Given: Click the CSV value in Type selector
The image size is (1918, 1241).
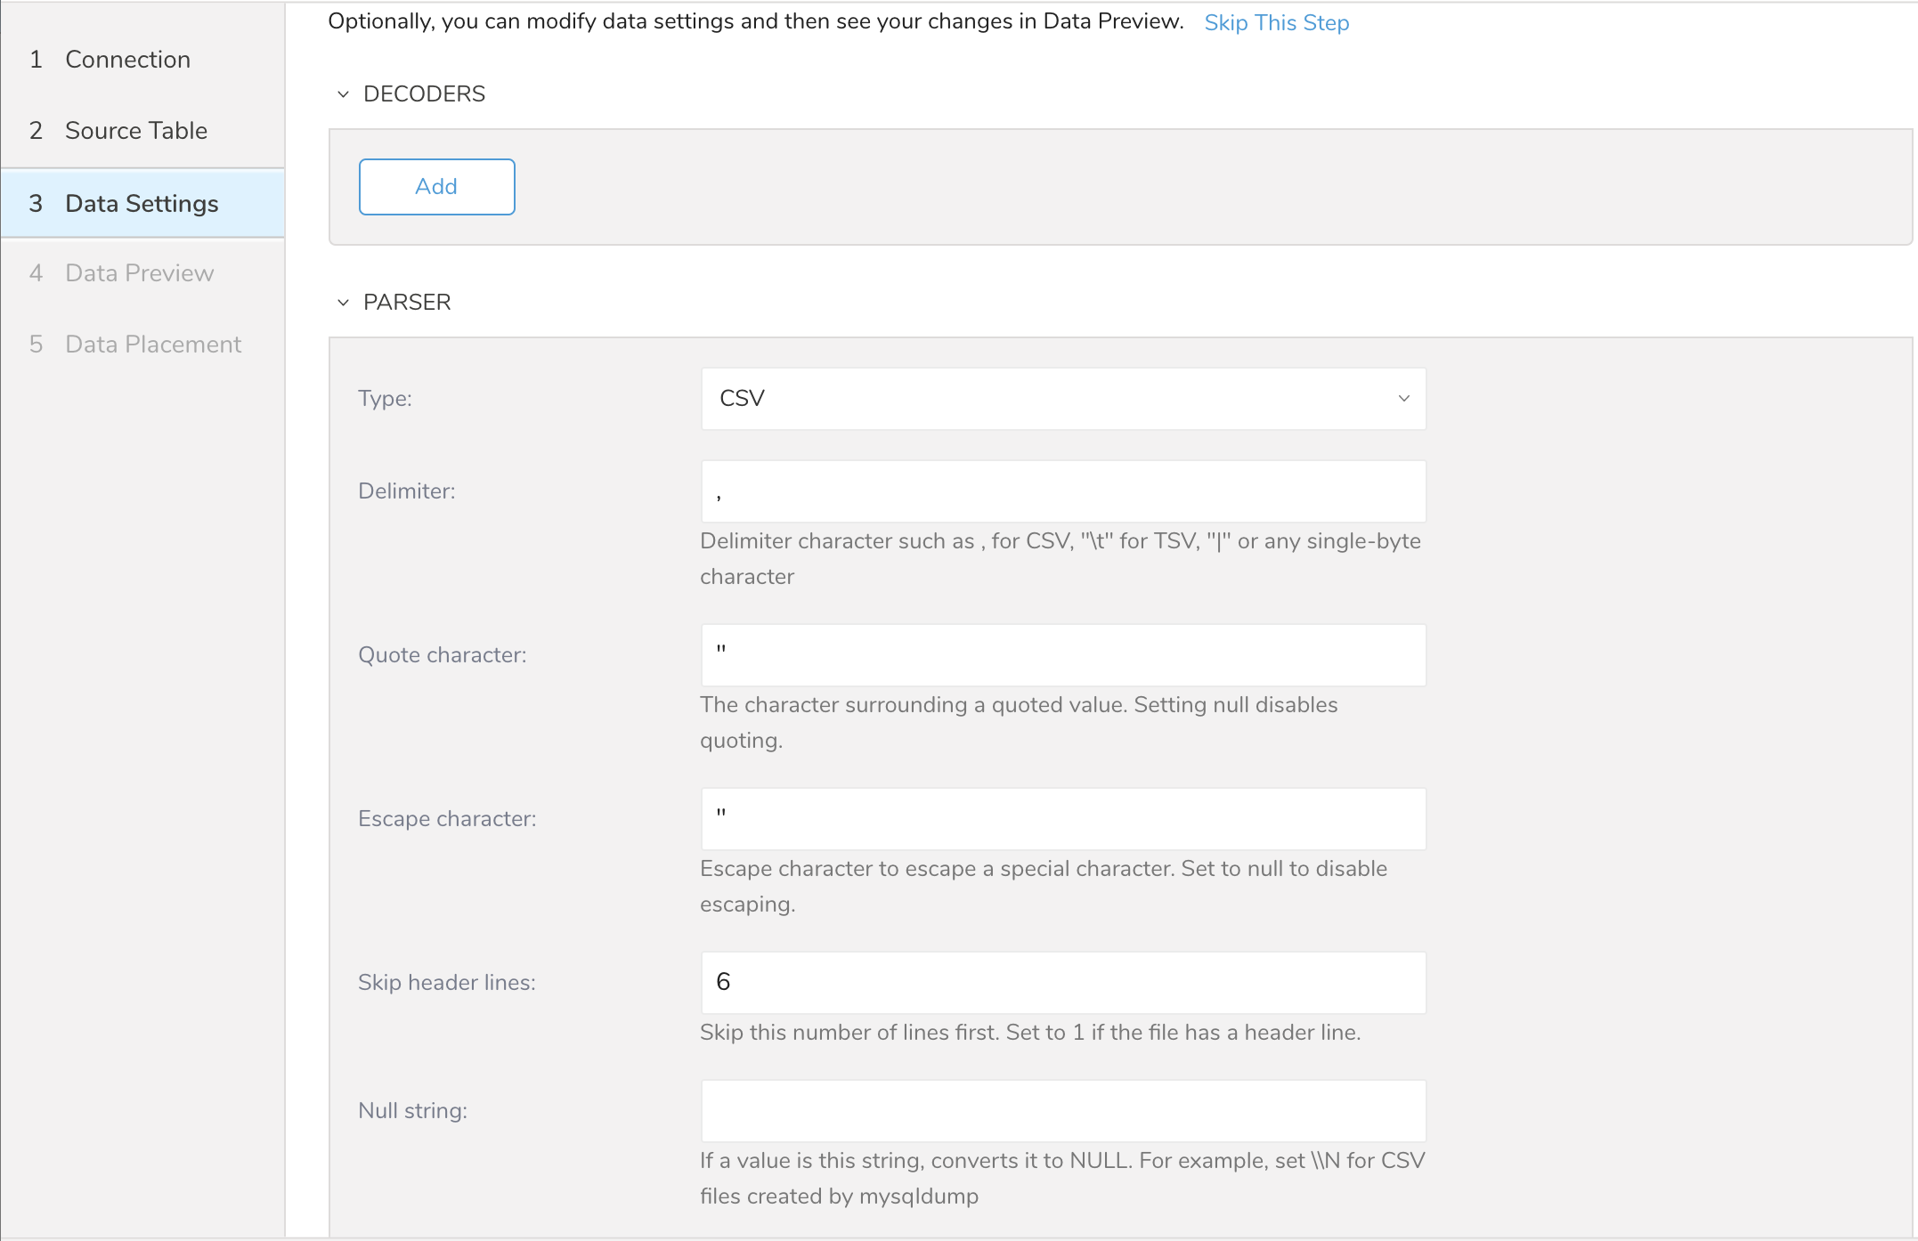Looking at the screenshot, I should (x=743, y=399).
